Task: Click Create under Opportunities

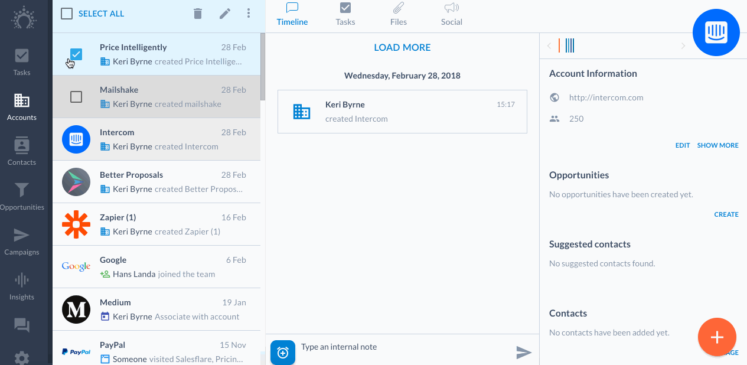Action: 726,214
